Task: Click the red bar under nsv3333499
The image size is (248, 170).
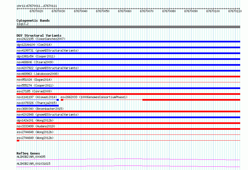Action: pyautogui.click(x=128, y=129)
